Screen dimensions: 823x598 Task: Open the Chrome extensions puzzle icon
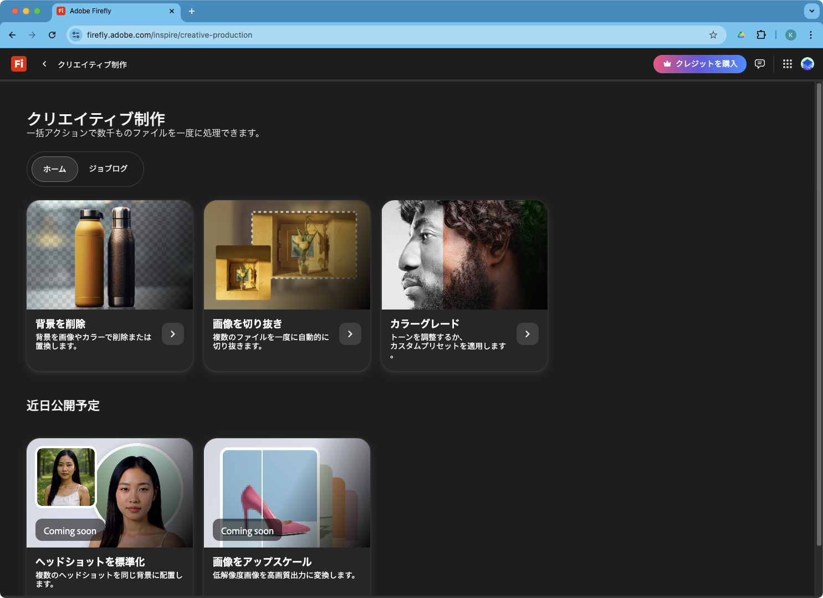tap(761, 35)
